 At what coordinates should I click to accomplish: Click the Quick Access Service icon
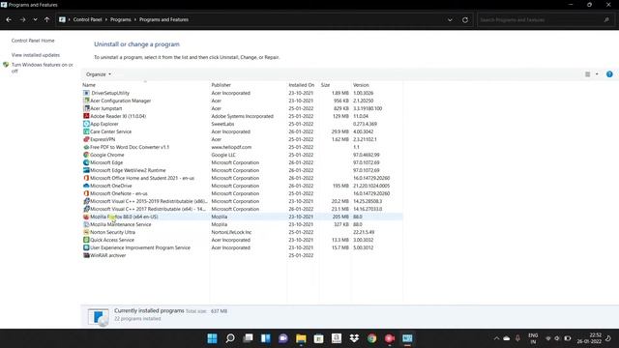pyautogui.click(x=86, y=240)
